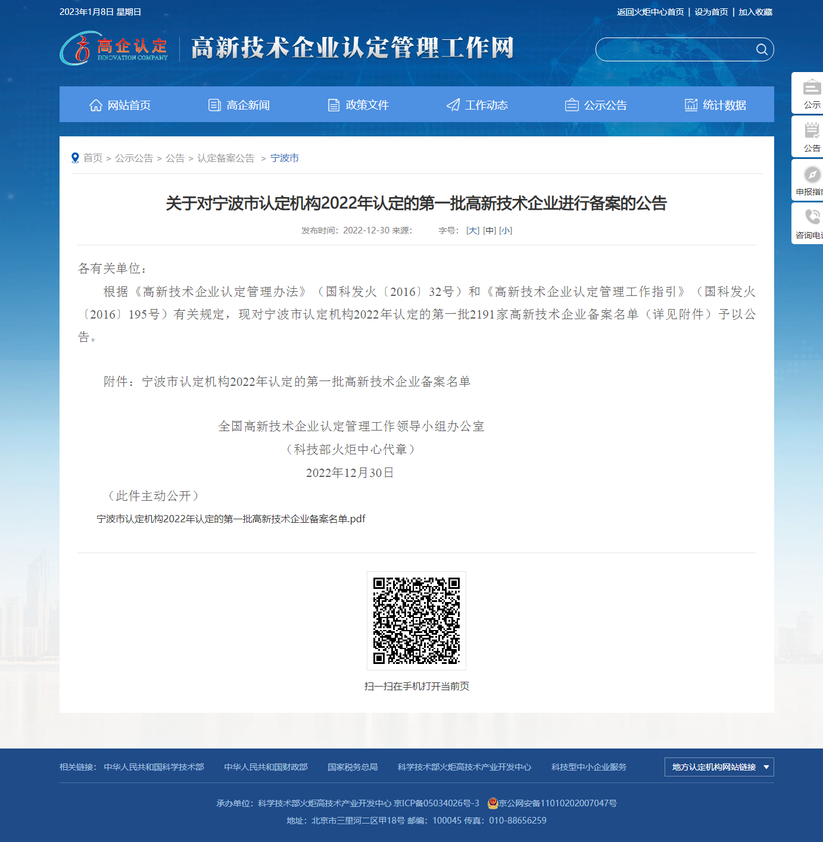This screenshot has height=842, width=823.
Task: Select the 公示公告 announcement icon
Action: click(x=571, y=104)
